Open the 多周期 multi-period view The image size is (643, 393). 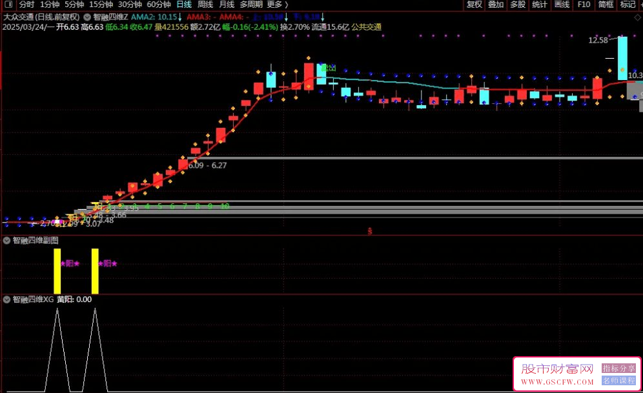[251, 5]
